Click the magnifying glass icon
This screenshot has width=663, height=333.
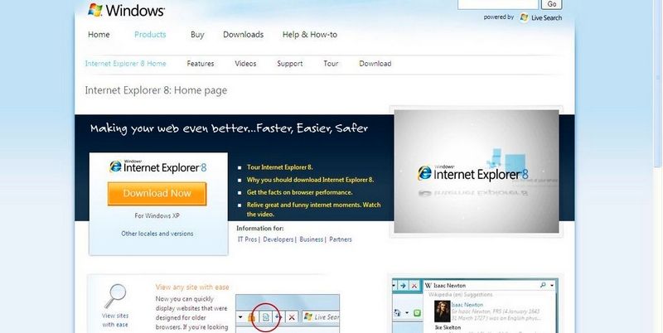[115, 296]
